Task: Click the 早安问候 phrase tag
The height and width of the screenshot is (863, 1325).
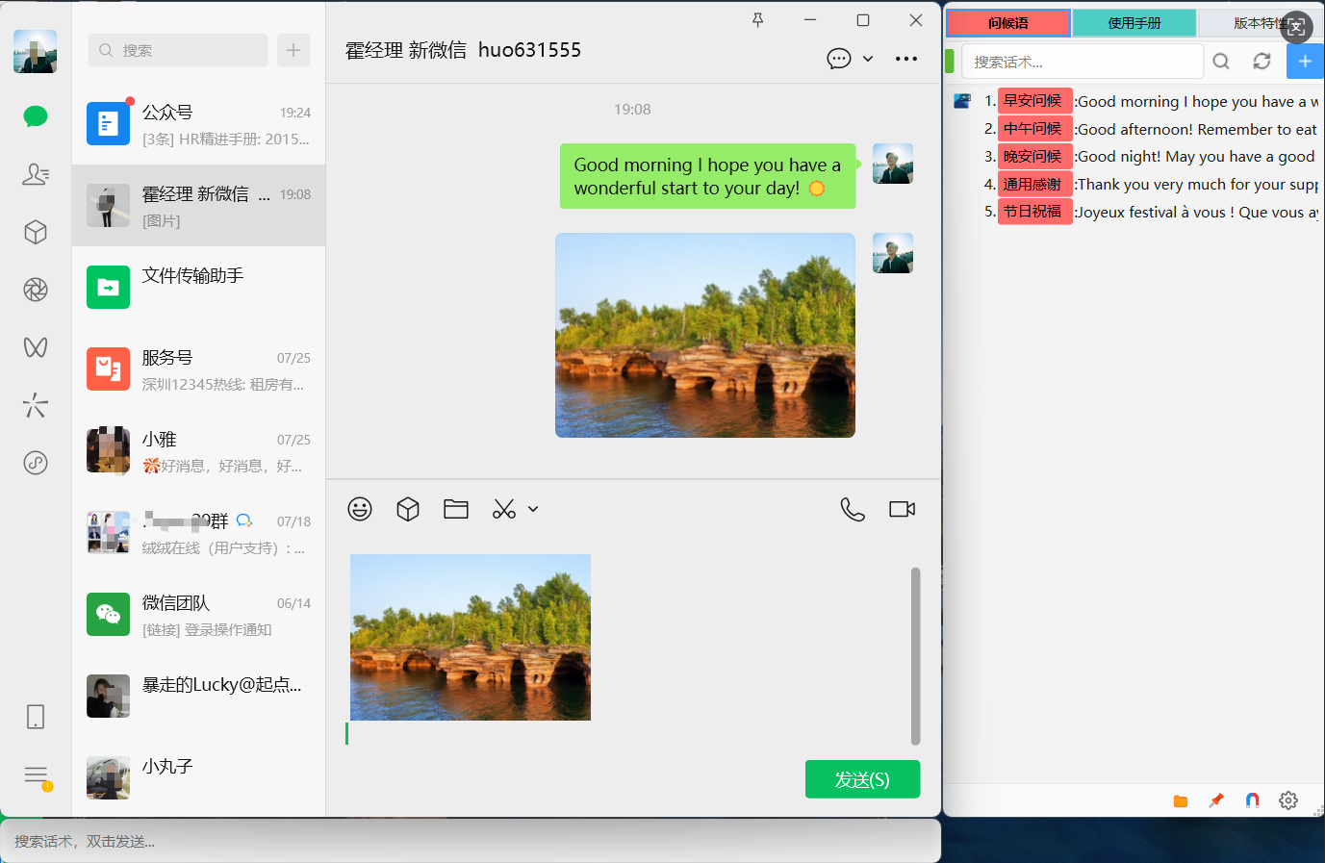Action: [1033, 101]
